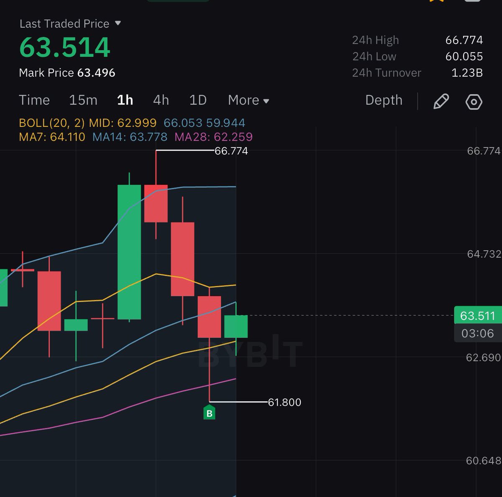Click the candle countdown timer 03:06
This screenshot has height=497, width=502.
478,333
